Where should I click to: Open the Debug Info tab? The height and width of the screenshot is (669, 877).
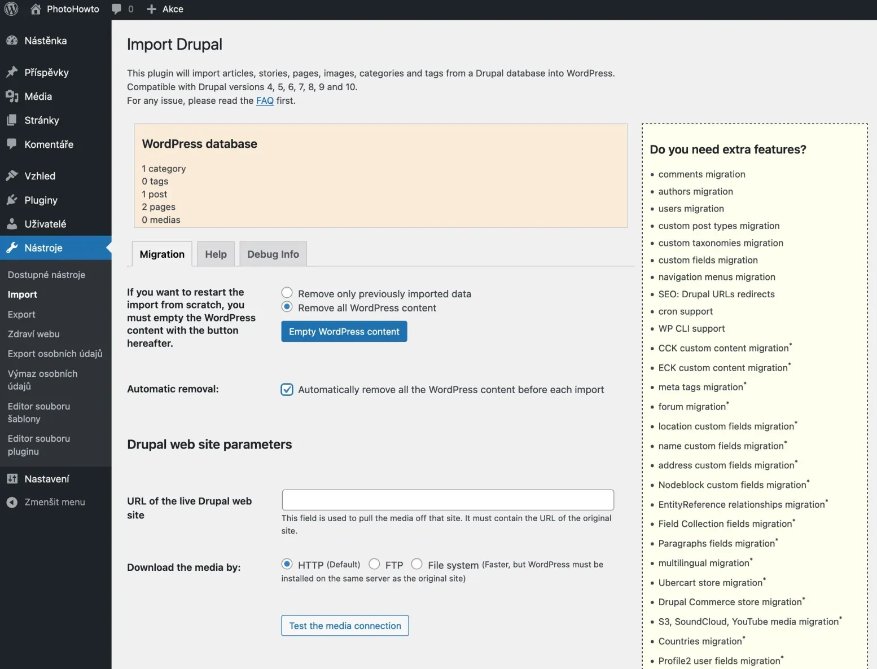pos(273,254)
